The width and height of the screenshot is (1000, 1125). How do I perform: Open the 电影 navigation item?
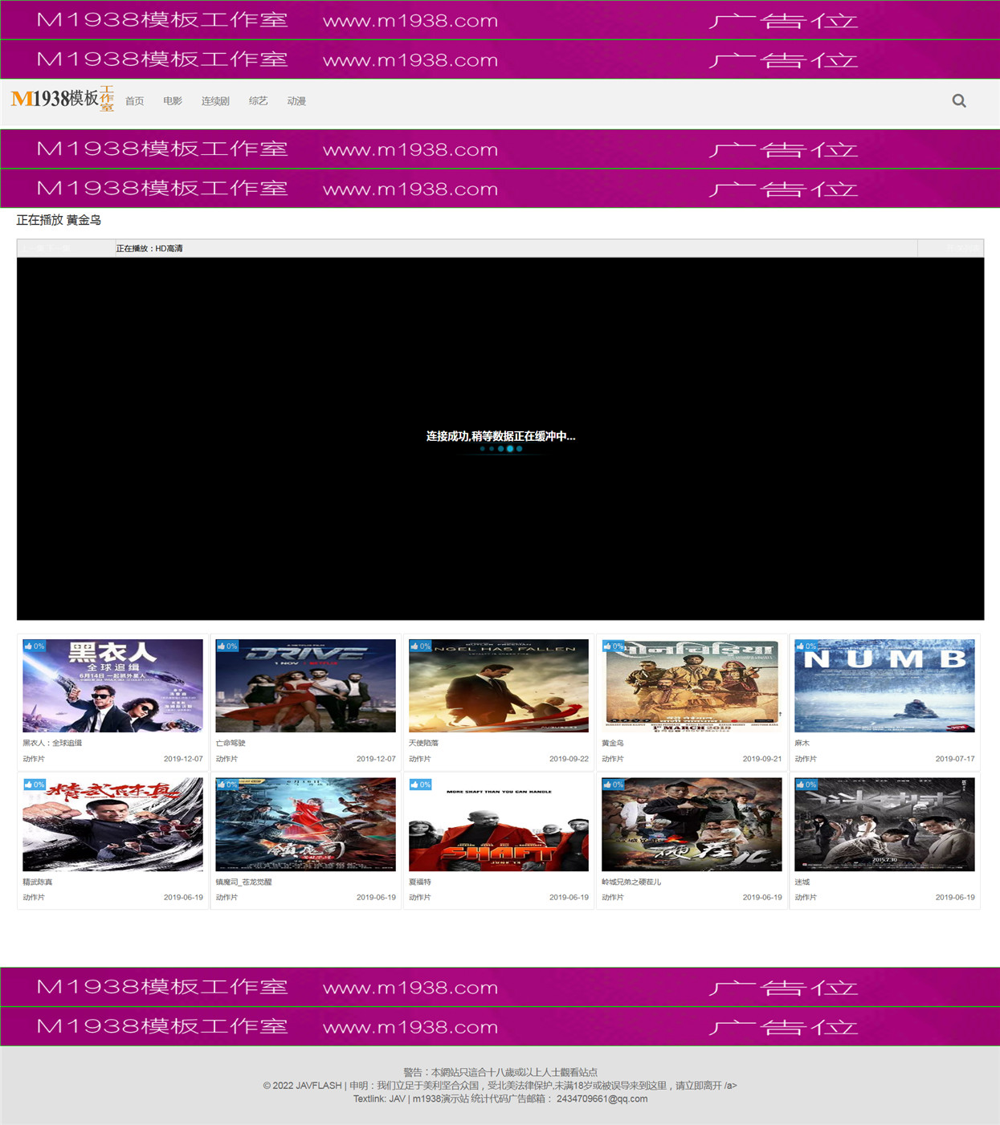click(x=173, y=101)
